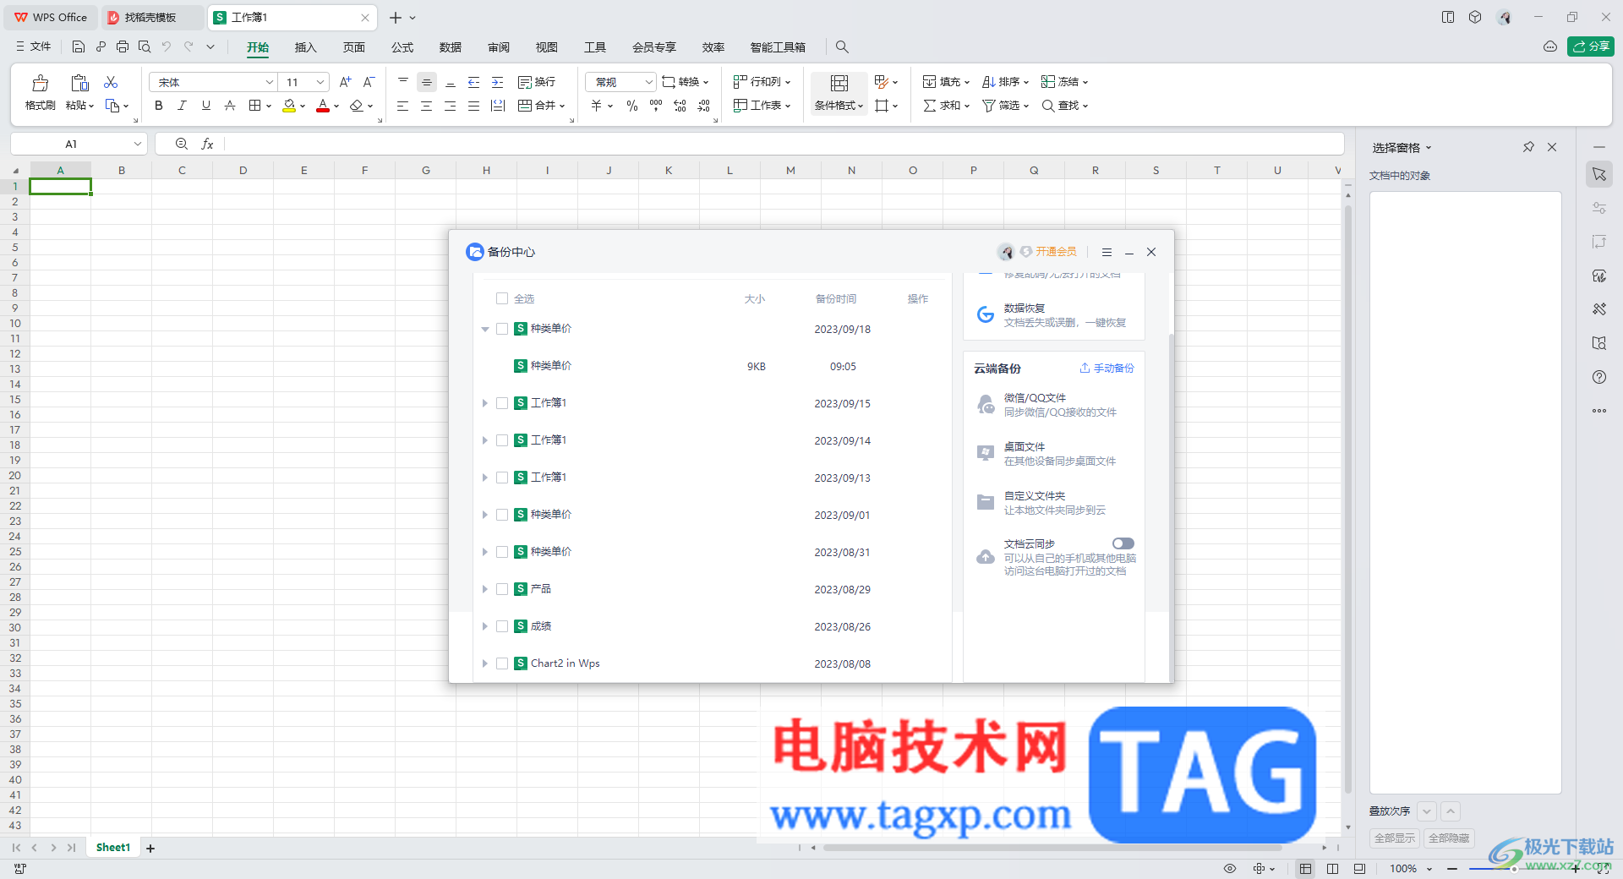Open the help icon in right sidebar

coord(1599,377)
